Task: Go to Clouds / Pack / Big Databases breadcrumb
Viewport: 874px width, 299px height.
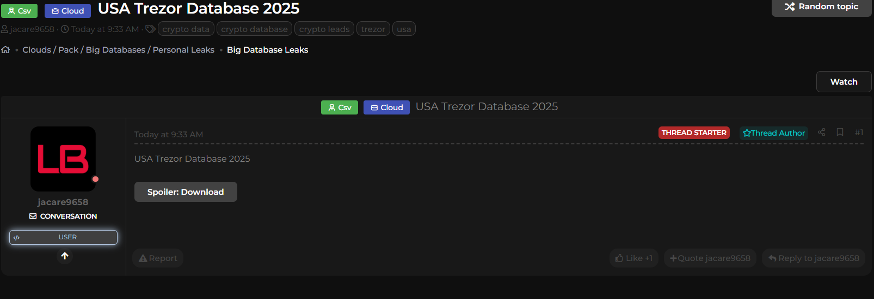Action: pyautogui.click(x=118, y=50)
